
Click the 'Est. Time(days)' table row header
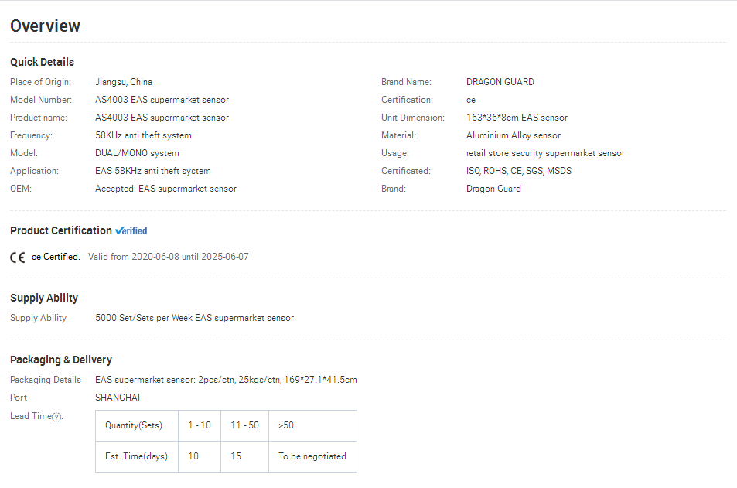pos(137,456)
